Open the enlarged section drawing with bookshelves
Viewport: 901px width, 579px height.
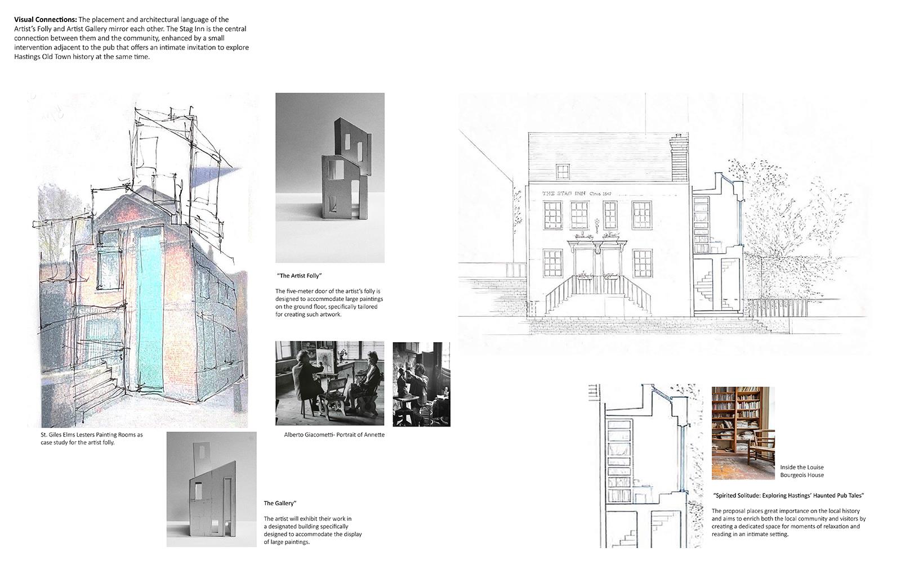click(x=645, y=467)
